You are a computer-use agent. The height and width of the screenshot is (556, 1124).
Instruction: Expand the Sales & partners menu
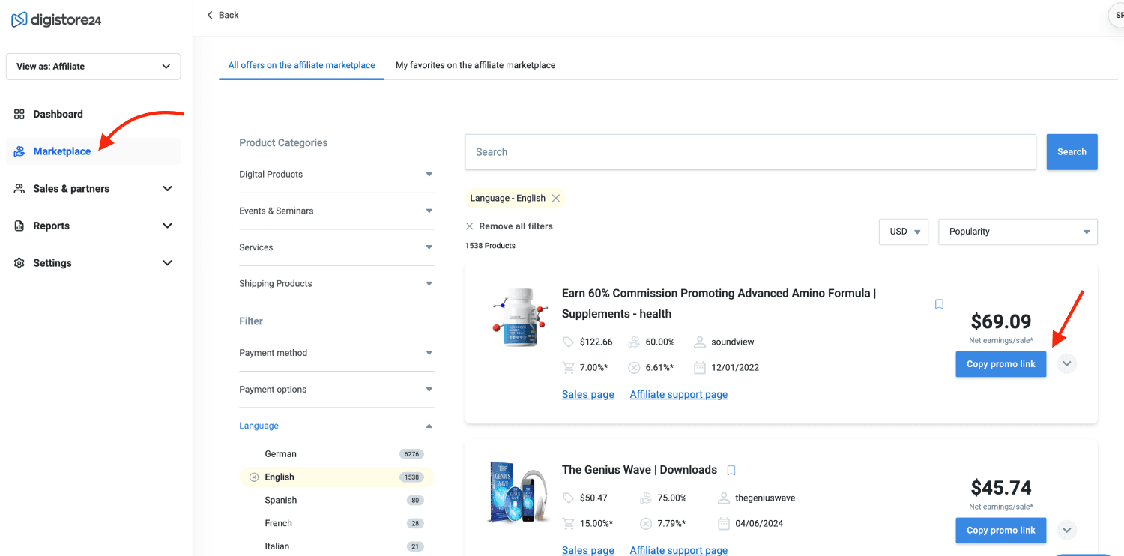[x=167, y=189]
